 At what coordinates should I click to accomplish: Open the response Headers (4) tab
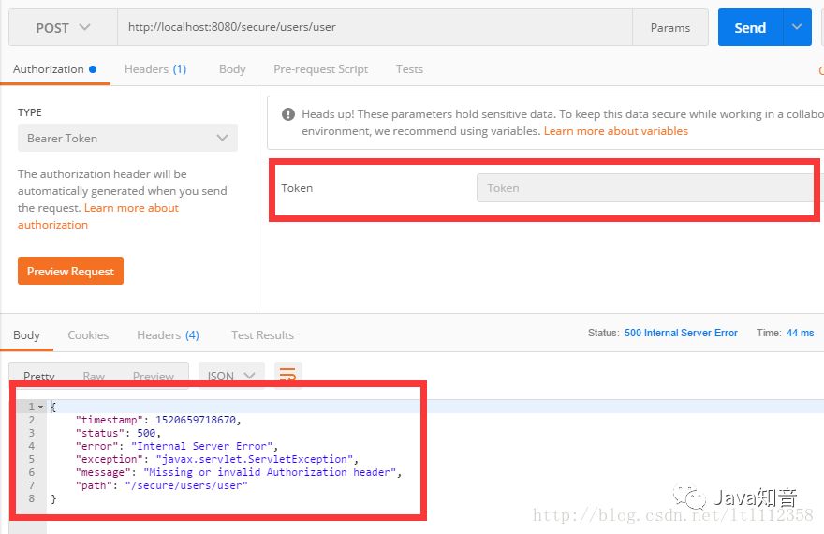[169, 335]
